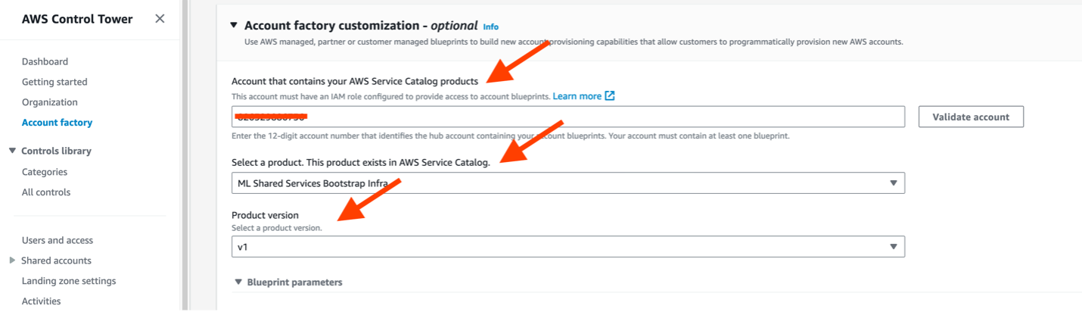Expand the Shared accounts section

12,261
